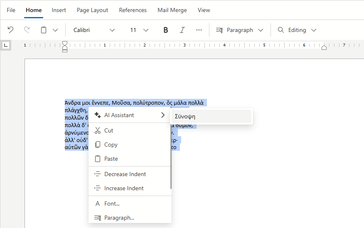Click the search magnifier icon
The image size is (364, 228).
[x=280, y=30]
